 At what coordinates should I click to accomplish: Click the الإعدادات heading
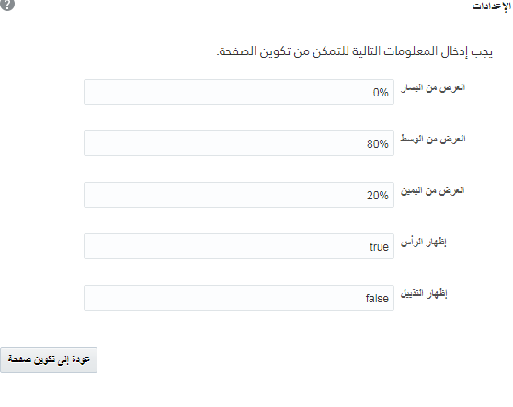(492, 6)
